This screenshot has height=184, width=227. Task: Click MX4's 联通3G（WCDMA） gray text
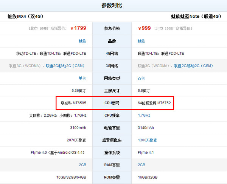click(x=25, y=66)
